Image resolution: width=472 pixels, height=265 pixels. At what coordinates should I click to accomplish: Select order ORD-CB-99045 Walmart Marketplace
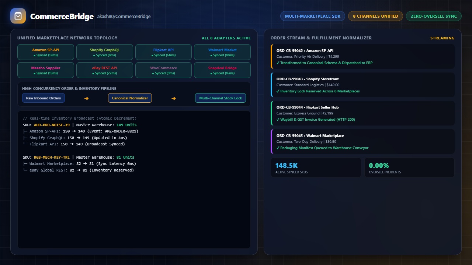[362, 142]
